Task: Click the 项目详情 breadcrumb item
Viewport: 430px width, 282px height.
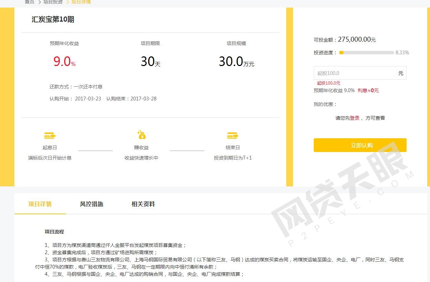Action: 81,2
